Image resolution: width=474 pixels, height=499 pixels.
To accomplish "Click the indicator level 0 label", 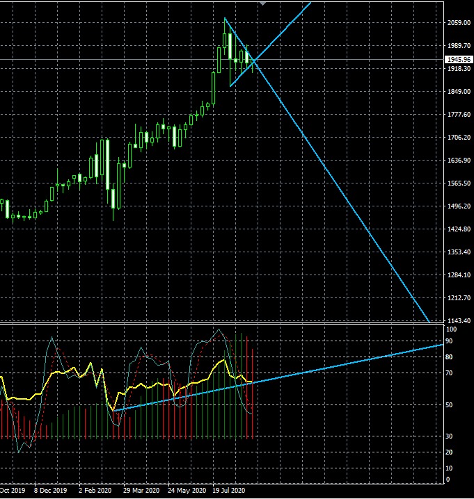I will coord(448,480).
